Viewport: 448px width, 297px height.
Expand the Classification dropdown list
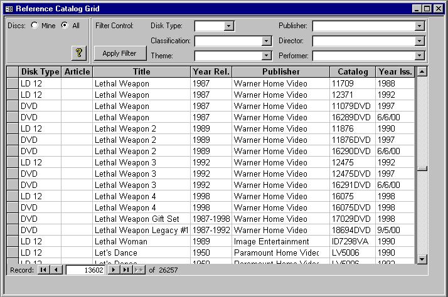(x=266, y=41)
